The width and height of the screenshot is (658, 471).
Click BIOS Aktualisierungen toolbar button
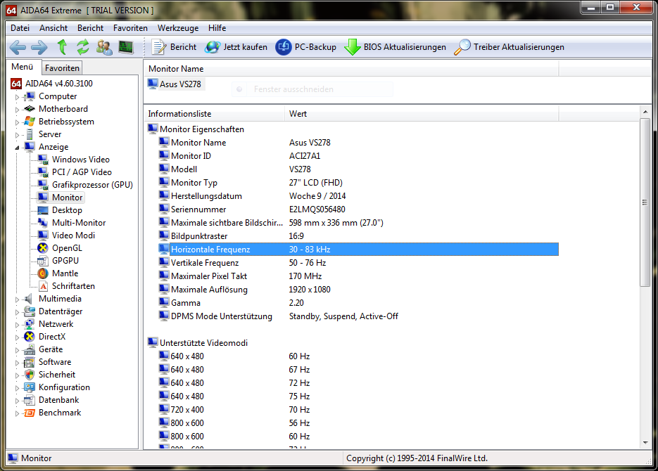coord(395,47)
